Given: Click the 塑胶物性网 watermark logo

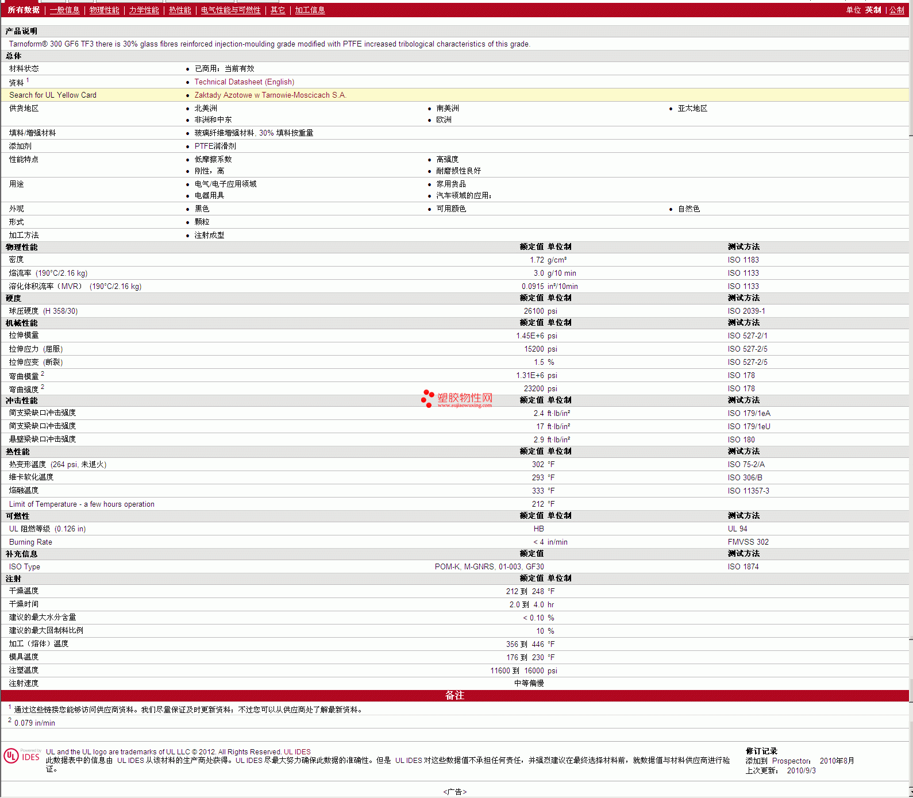Looking at the screenshot, I should click(x=457, y=399).
